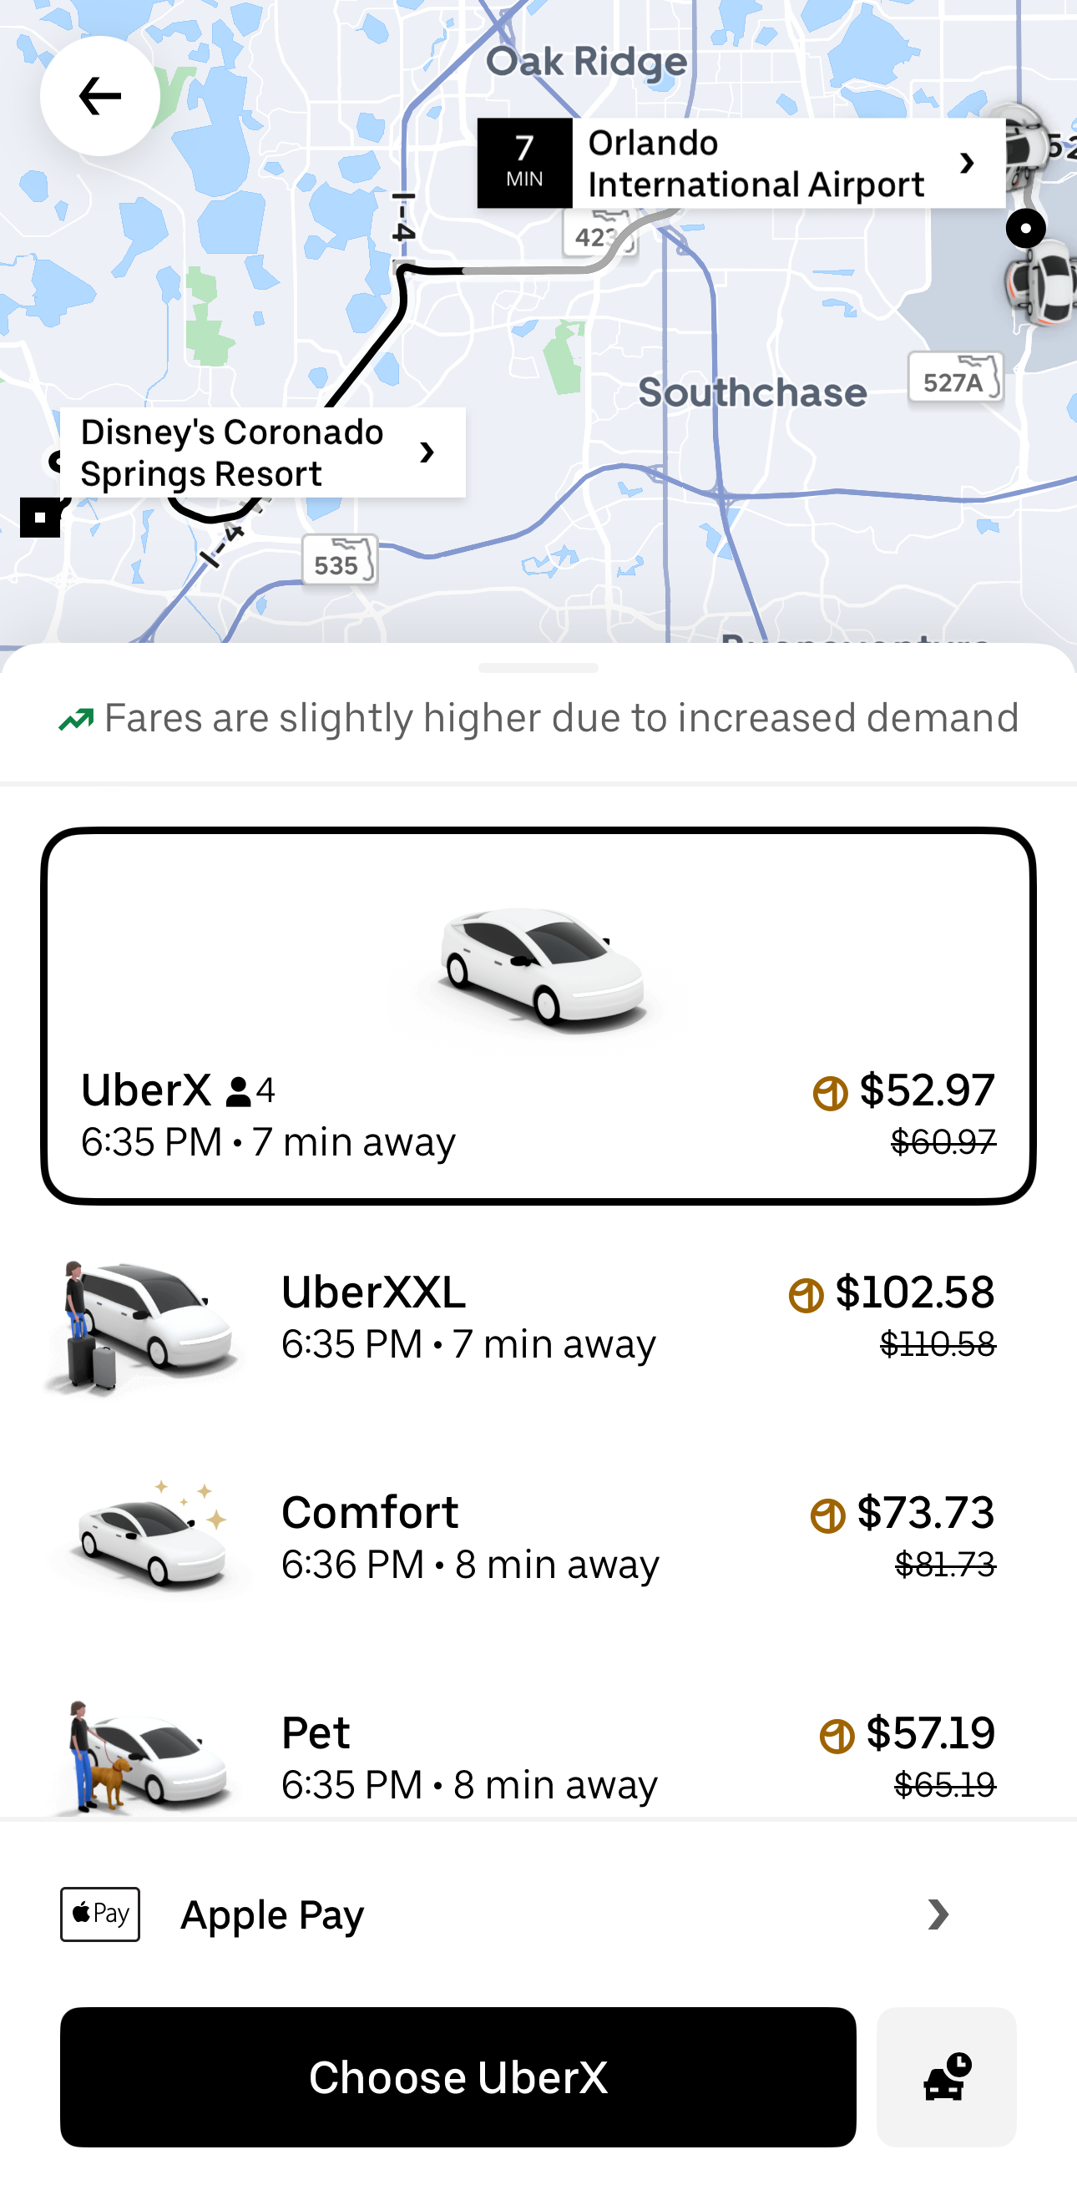The width and height of the screenshot is (1077, 2185).
Task: Open the schedule ride icon button
Action: [945, 2076]
